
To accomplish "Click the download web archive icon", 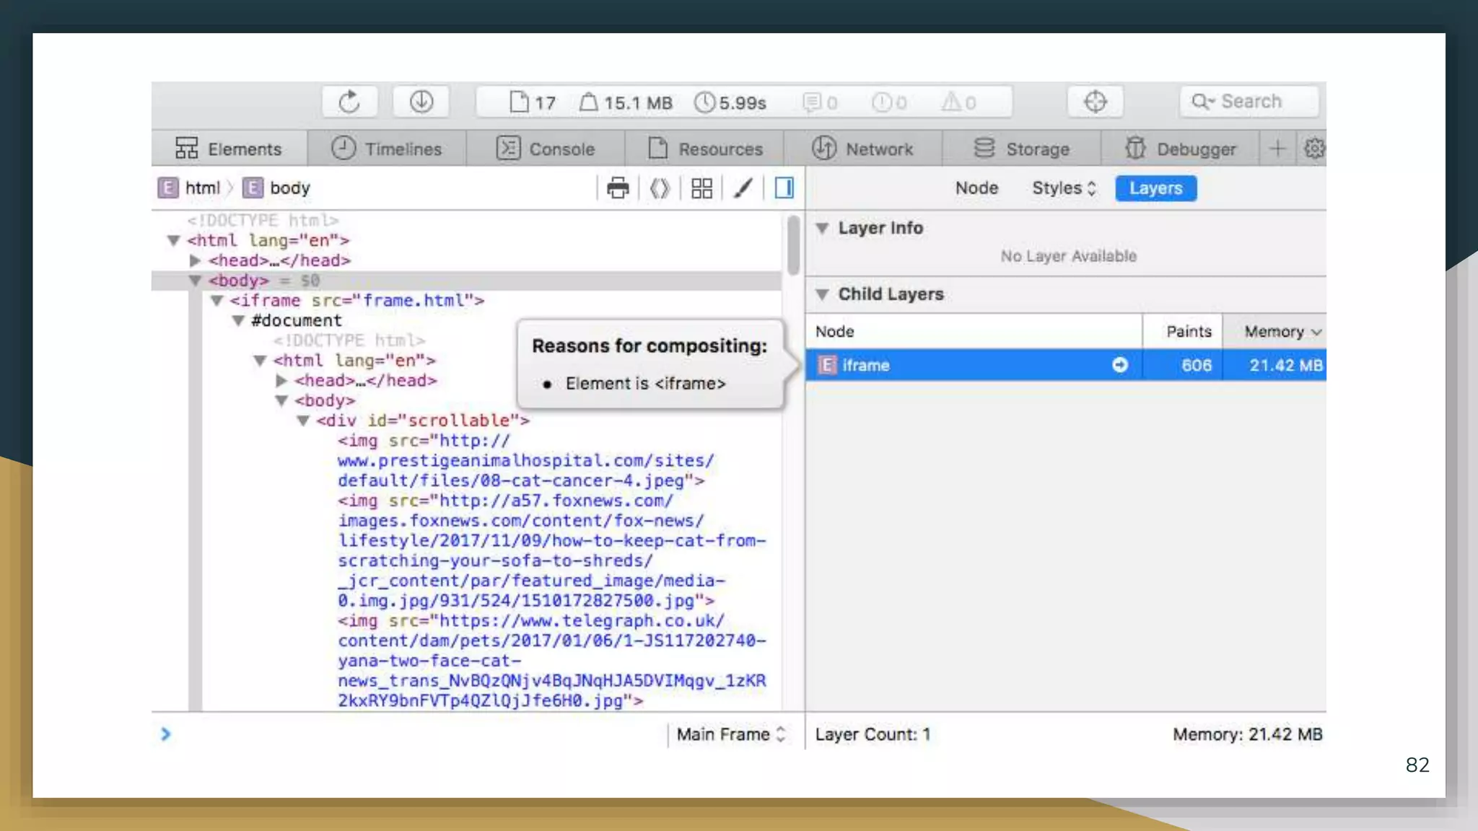I will pos(421,102).
